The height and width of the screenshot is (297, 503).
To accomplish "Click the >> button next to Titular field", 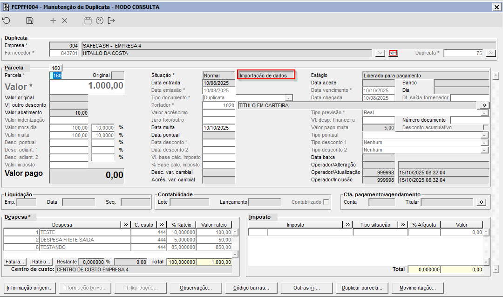I will (x=481, y=202).
